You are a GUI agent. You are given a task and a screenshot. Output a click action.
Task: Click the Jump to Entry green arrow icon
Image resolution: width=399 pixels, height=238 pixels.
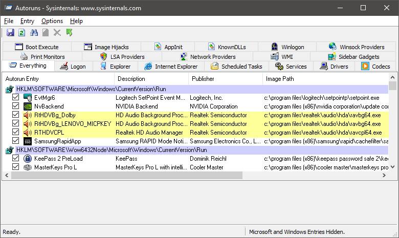tap(69, 33)
